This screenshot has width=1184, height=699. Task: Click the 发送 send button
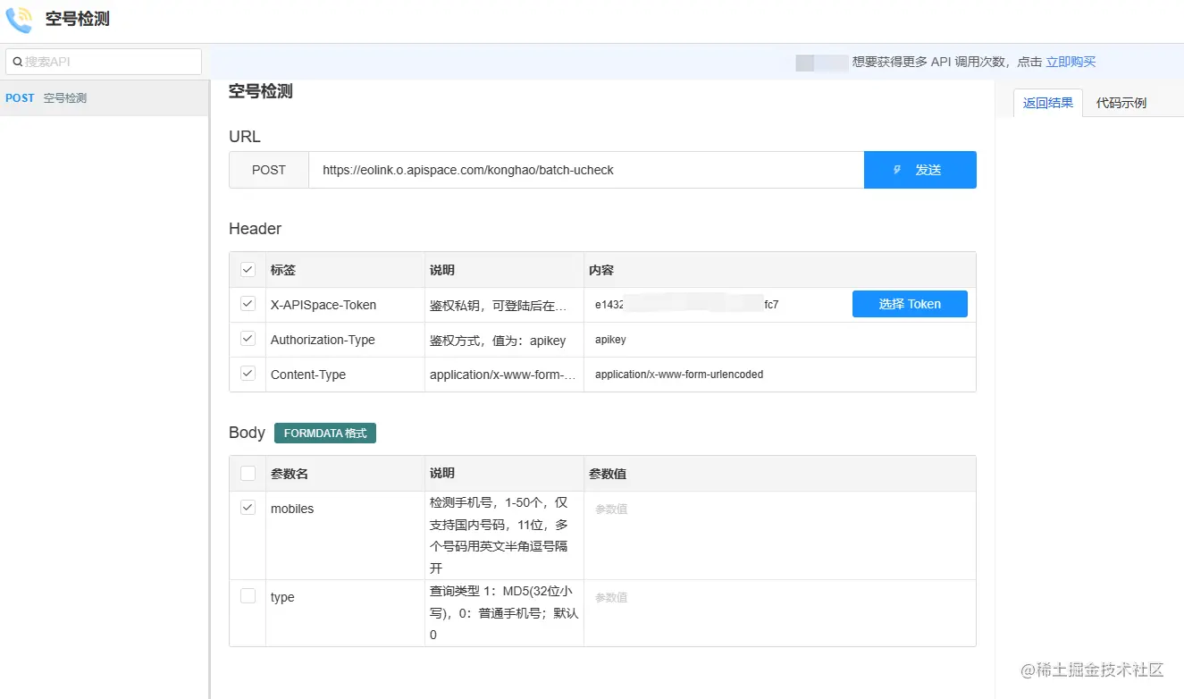pos(919,169)
